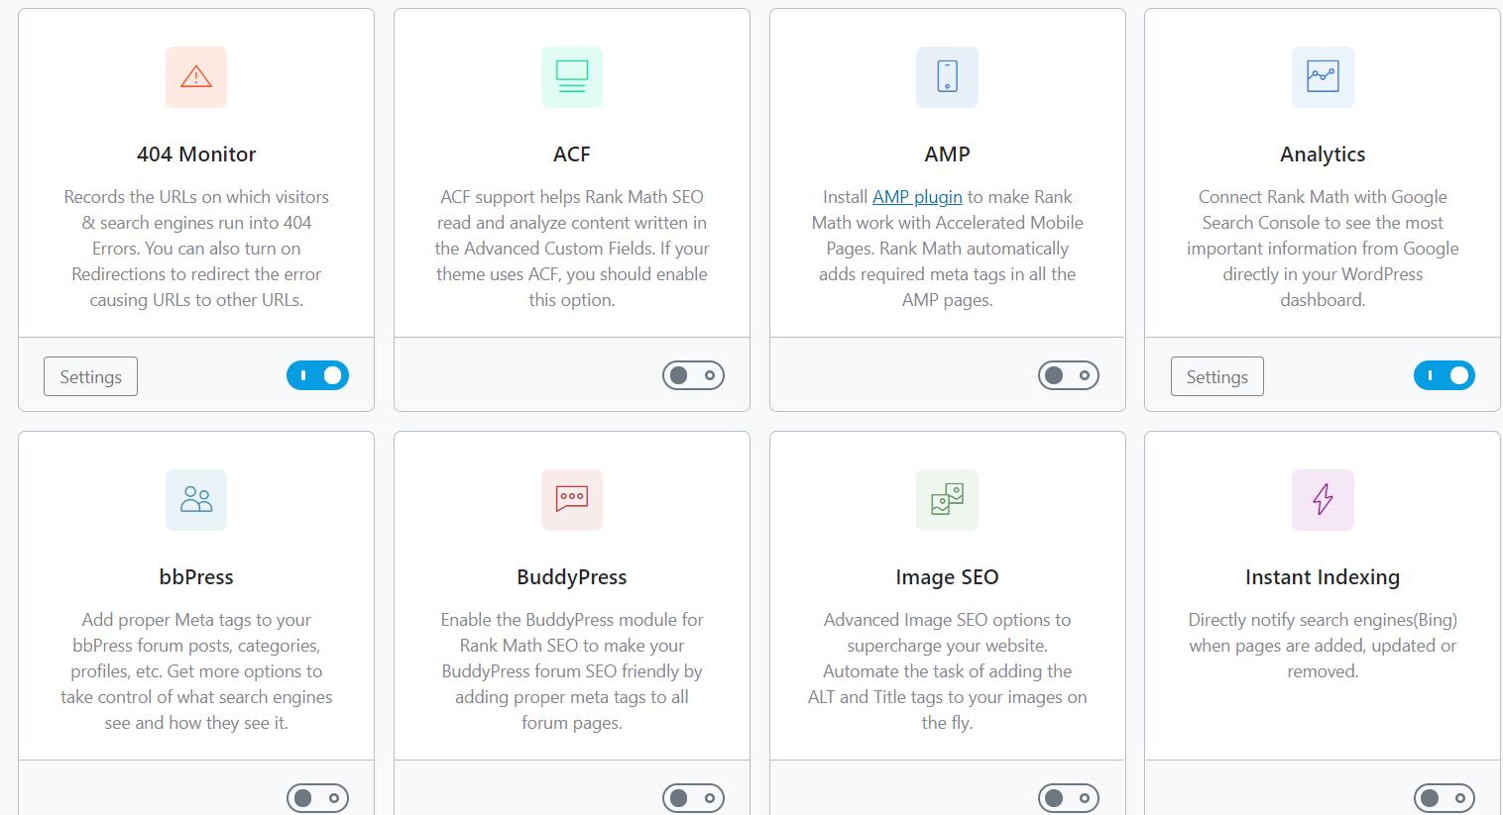1503x815 pixels.
Task: Click the Image SEO pictures icon
Action: (947, 500)
